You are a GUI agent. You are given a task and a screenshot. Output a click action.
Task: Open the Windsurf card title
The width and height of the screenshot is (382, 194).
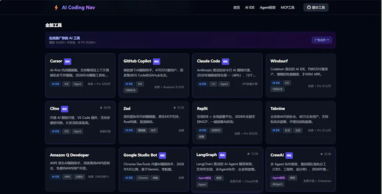pyautogui.click(x=279, y=61)
